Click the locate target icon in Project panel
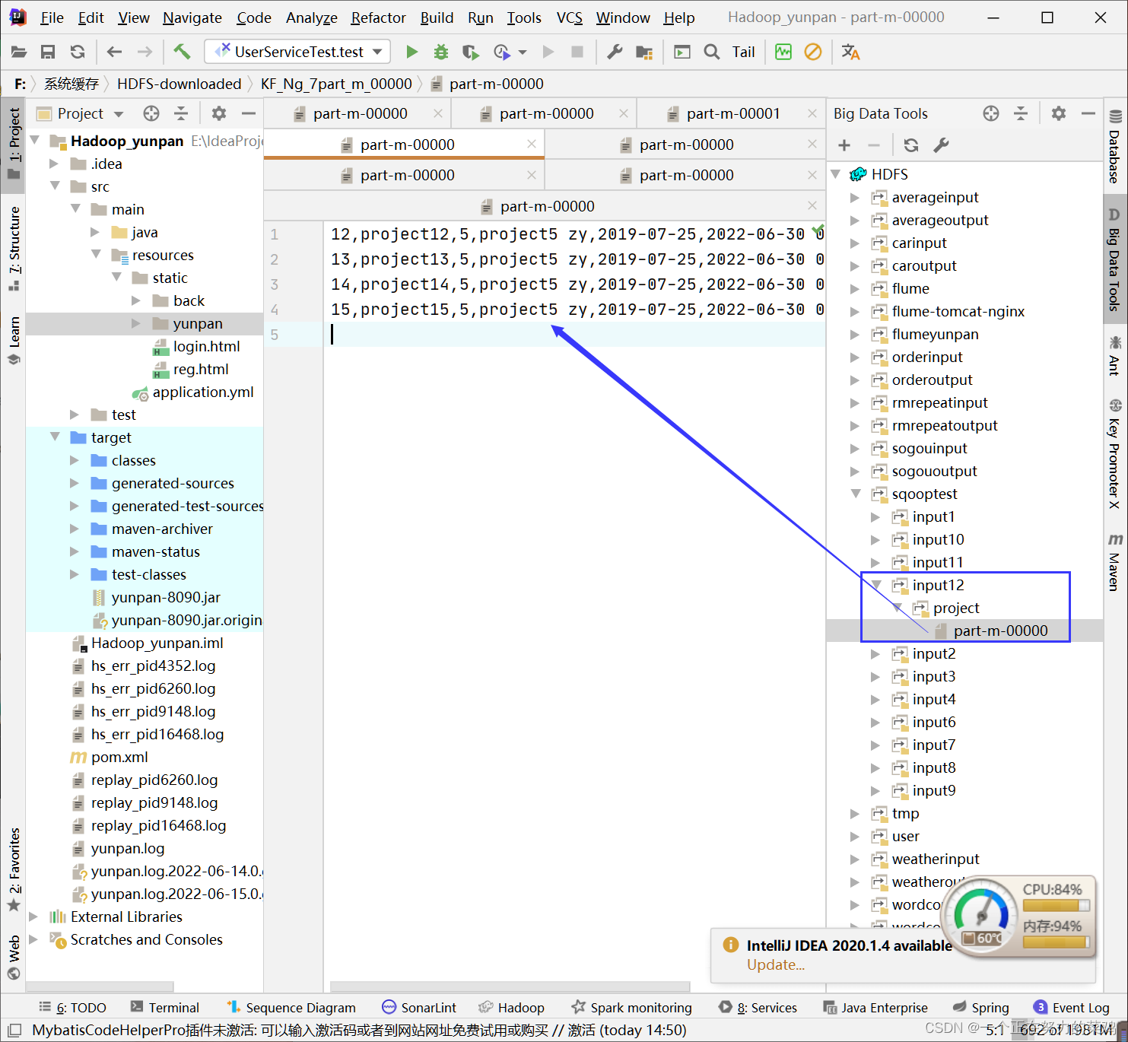Viewport: 1128px width, 1042px height. pos(151,113)
